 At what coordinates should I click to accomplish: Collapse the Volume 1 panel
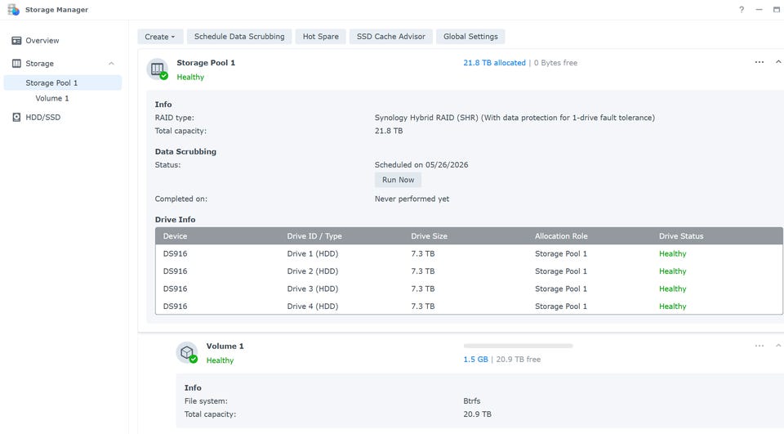click(777, 346)
